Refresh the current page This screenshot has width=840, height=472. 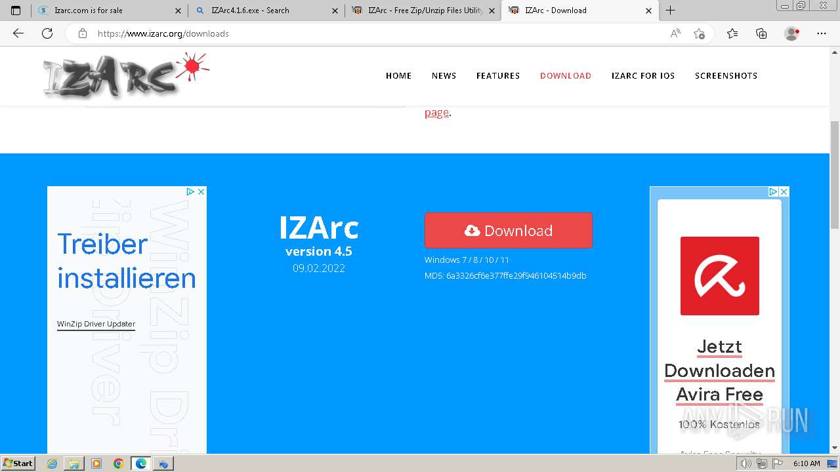click(47, 33)
